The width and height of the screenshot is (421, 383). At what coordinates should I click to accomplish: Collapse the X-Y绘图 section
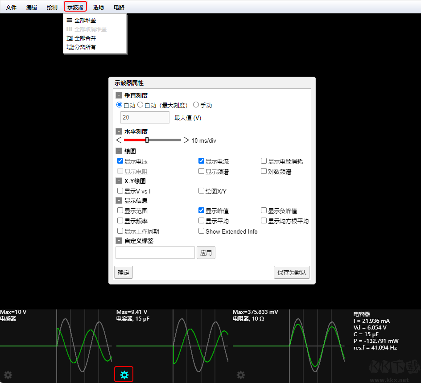(119, 181)
